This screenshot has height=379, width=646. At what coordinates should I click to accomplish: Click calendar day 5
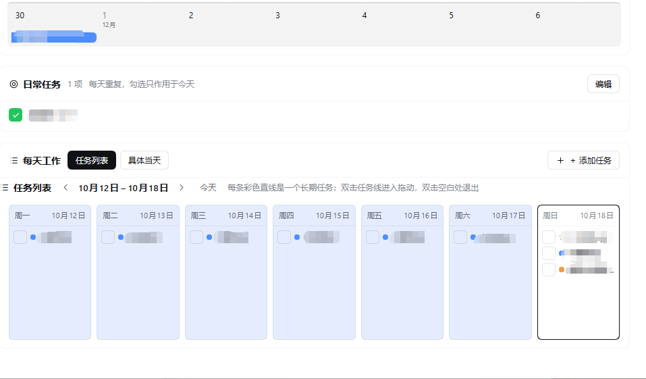[451, 16]
